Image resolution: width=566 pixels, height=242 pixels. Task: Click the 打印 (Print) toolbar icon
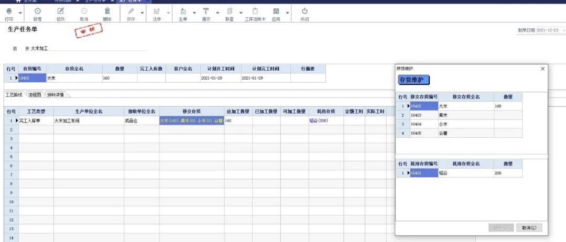coord(9,11)
